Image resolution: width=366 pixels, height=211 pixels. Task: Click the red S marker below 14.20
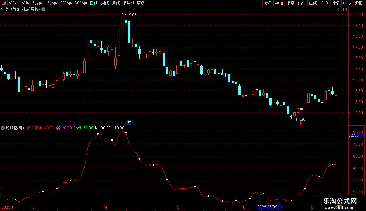point(301,123)
